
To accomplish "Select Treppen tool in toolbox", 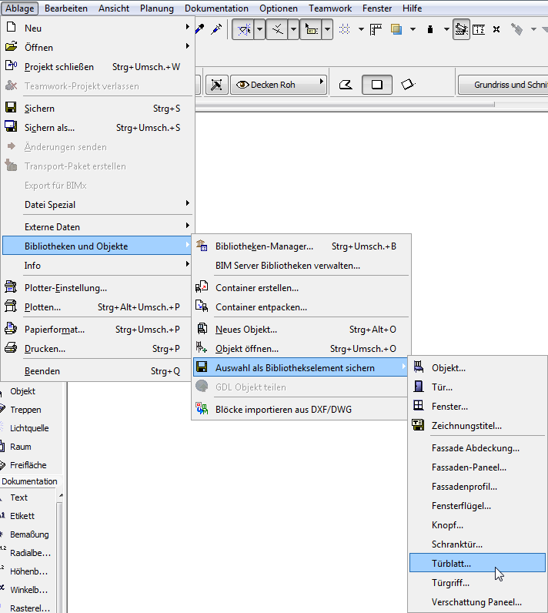I will (x=25, y=410).
